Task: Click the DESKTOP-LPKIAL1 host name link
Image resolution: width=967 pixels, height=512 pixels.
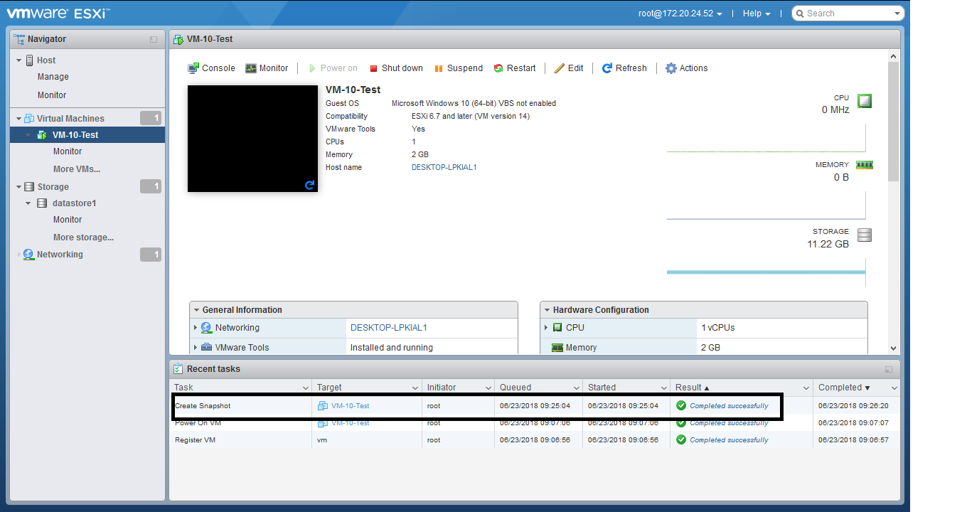Action: tap(444, 167)
